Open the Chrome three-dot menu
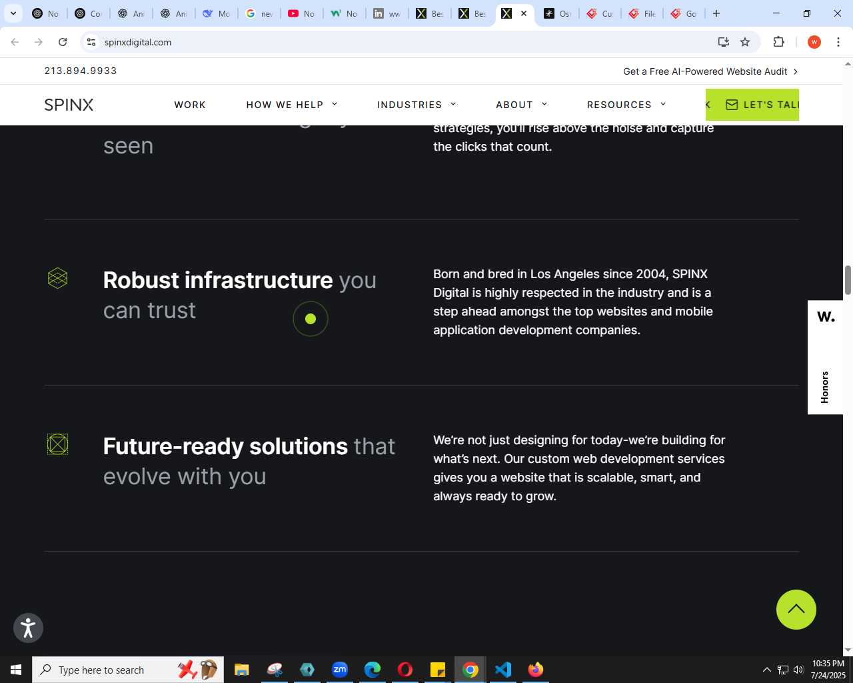The height and width of the screenshot is (683, 853). (838, 42)
